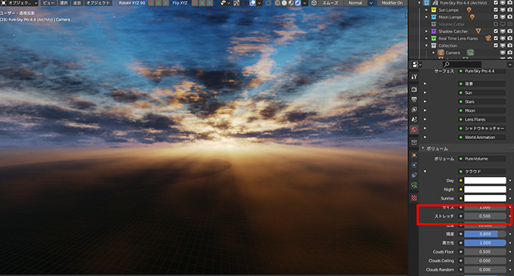
Task: Click the Sun Lampe light bulb icon
Action: tap(469, 10)
